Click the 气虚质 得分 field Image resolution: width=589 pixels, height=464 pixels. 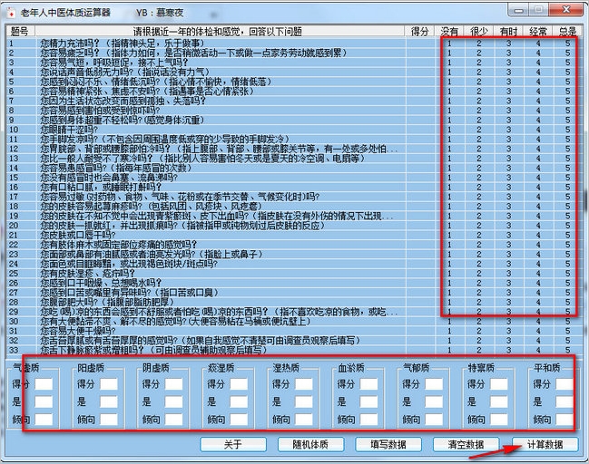(44, 384)
